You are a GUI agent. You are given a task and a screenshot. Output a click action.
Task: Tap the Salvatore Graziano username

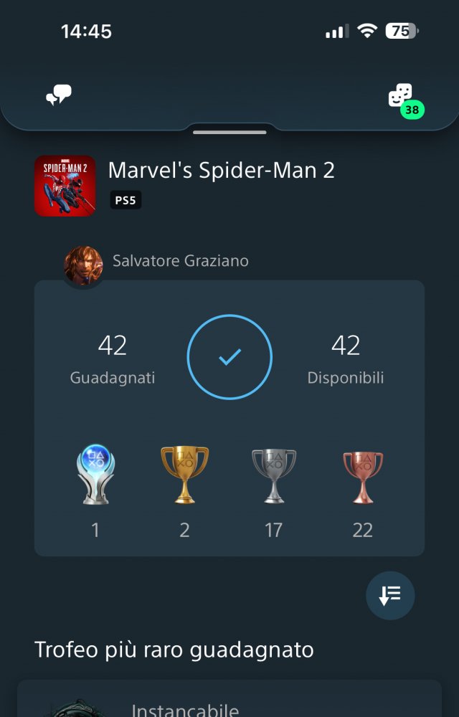(x=181, y=260)
